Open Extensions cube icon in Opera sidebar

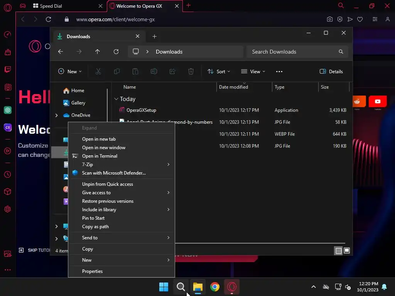(8, 192)
